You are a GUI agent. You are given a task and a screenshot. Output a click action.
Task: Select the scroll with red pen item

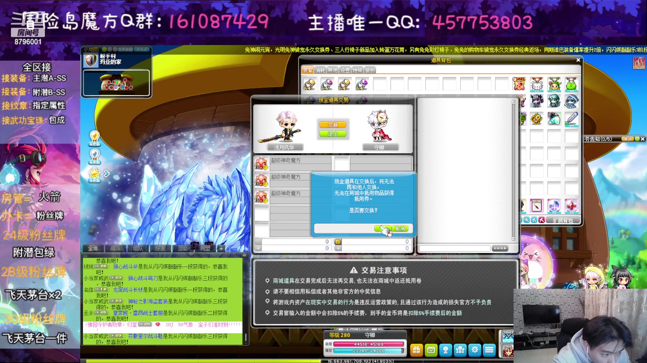point(537,206)
